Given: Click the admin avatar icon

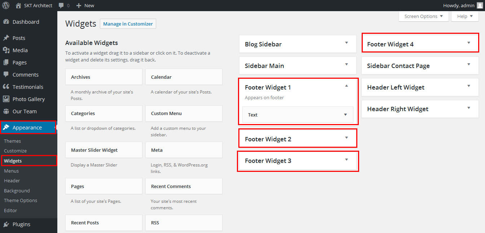Looking at the screenshot, I should [x=480, y=5].
